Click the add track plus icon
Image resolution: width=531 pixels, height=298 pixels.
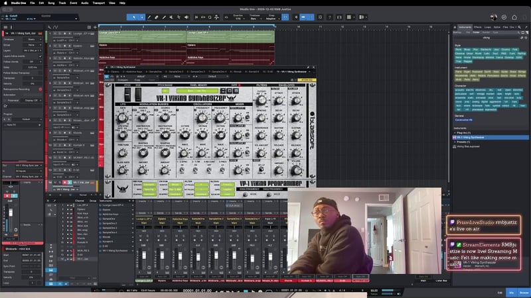click(95, 27)
